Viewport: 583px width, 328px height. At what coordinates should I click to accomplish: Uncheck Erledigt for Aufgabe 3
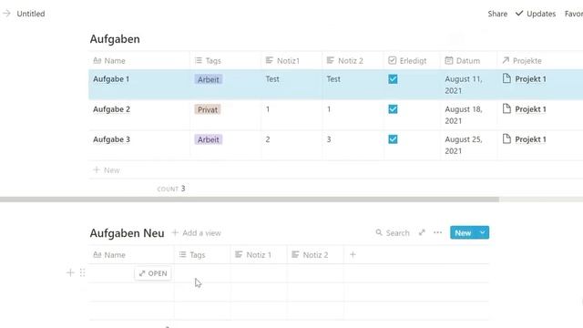(393, 139)
